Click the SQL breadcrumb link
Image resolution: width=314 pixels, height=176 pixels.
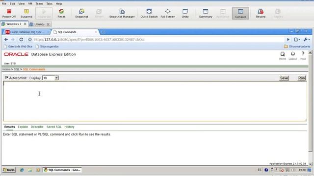pyautogui.click(x=16, y=69)
